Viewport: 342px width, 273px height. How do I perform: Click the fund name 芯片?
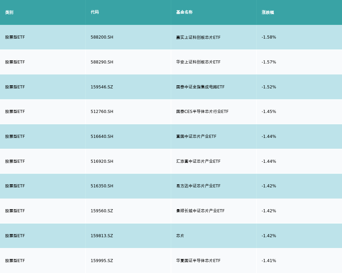click(180, 236)
